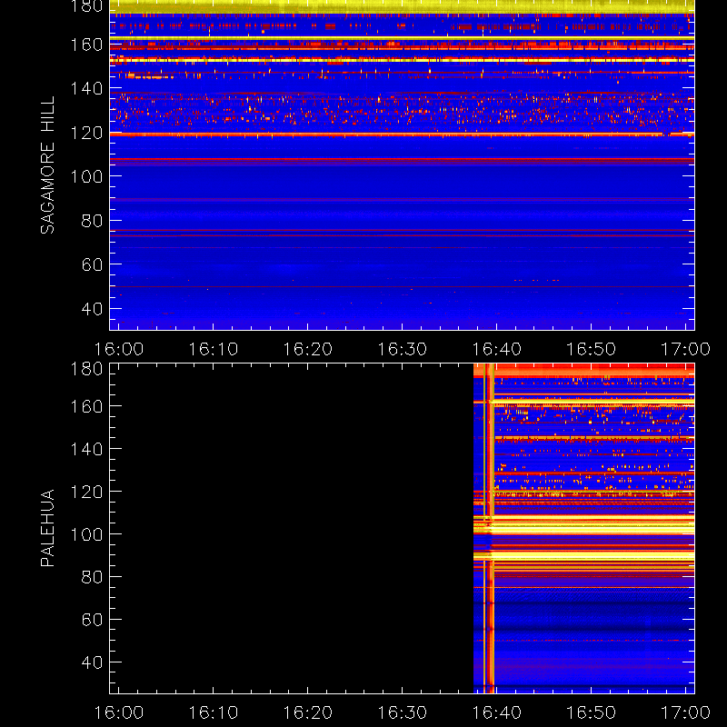
Task: Choose the 17:00 time label under Palehua plot
Action: coord(685,712)
